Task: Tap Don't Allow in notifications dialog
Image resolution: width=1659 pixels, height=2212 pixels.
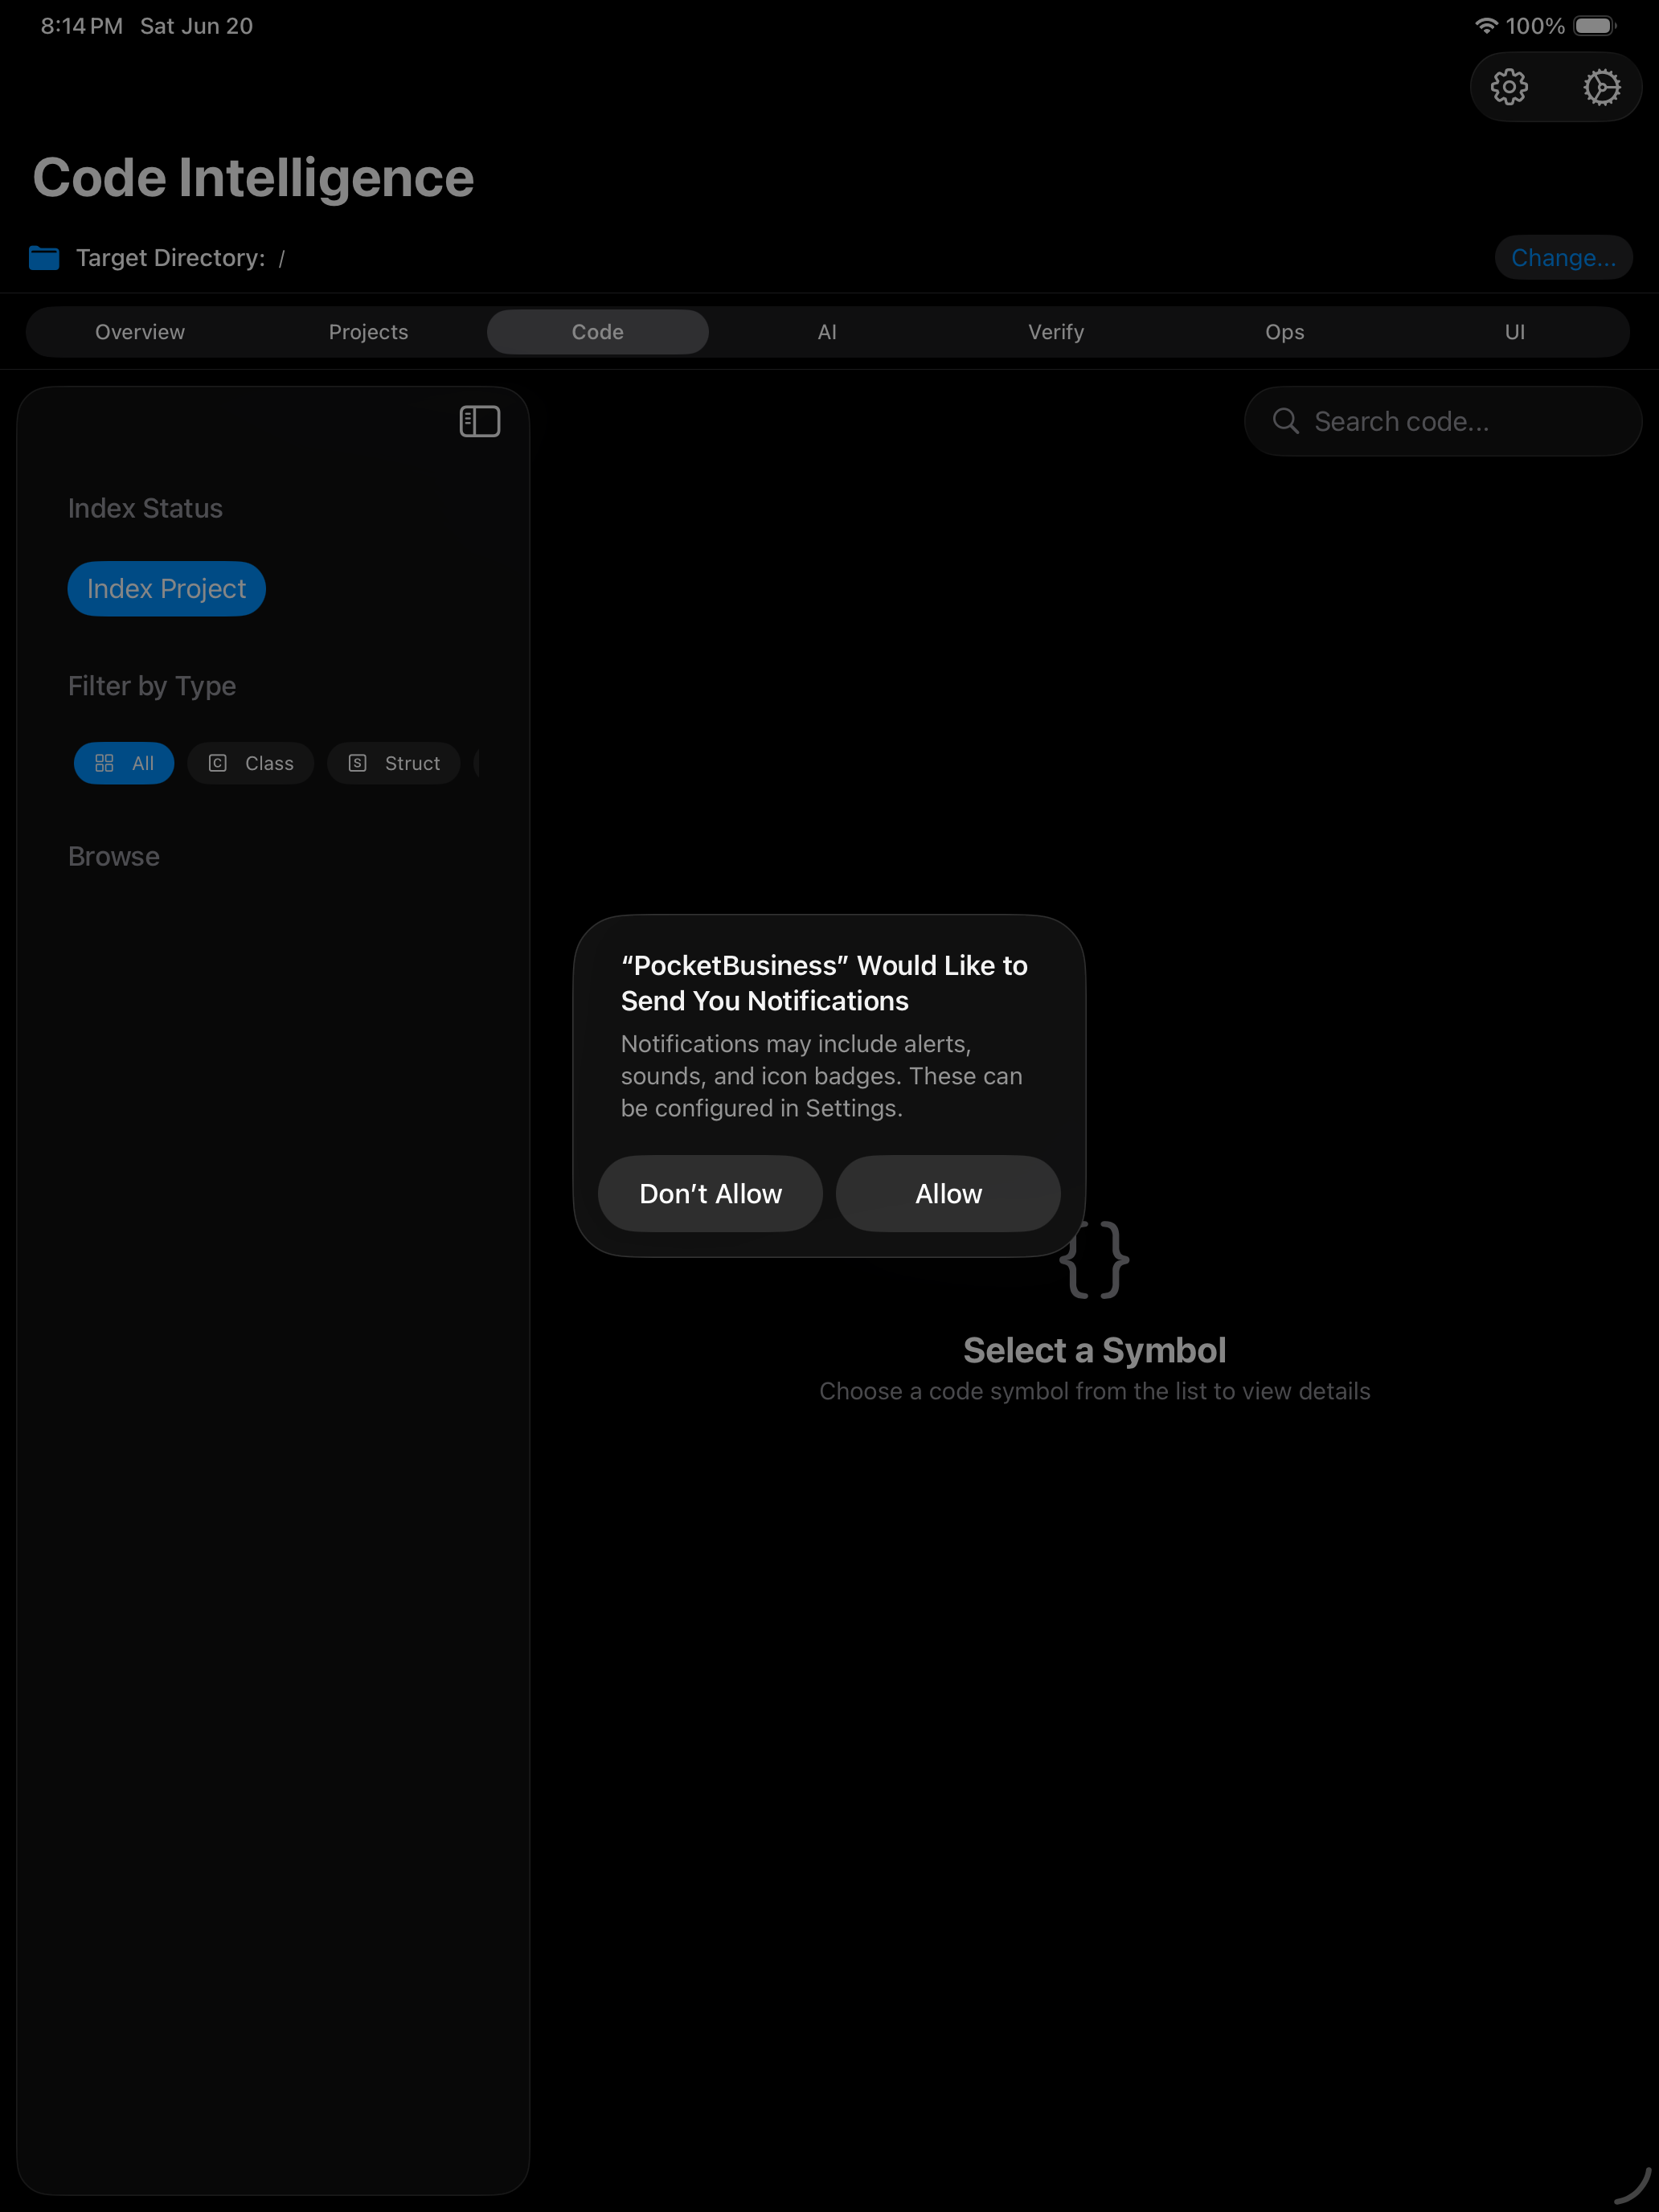Action: pos(711,1193)
